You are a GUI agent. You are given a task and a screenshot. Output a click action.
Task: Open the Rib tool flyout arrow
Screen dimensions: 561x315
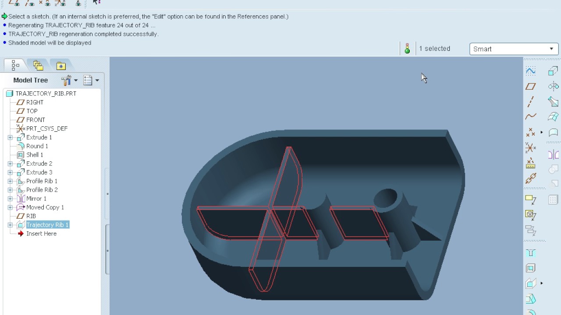542,283
